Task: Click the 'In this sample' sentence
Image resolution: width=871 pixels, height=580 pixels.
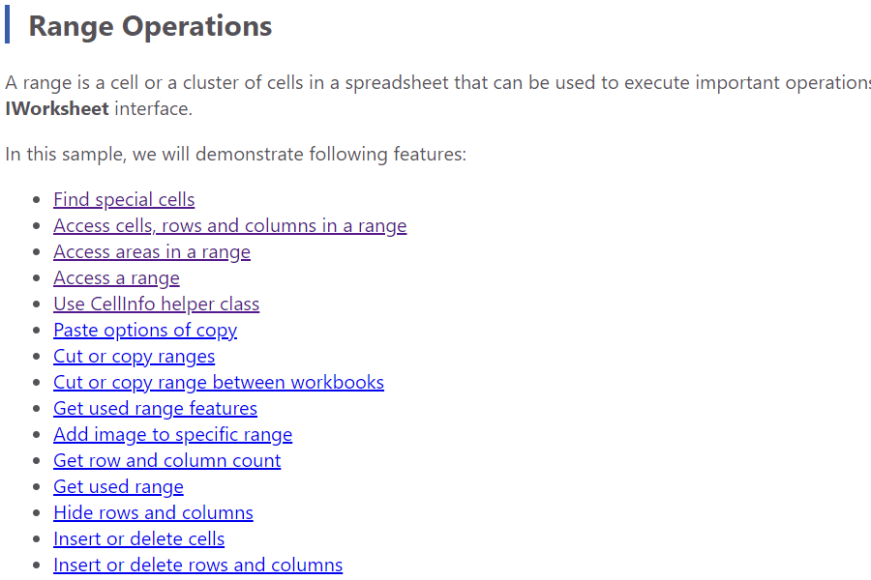Action: click(235, 154)
